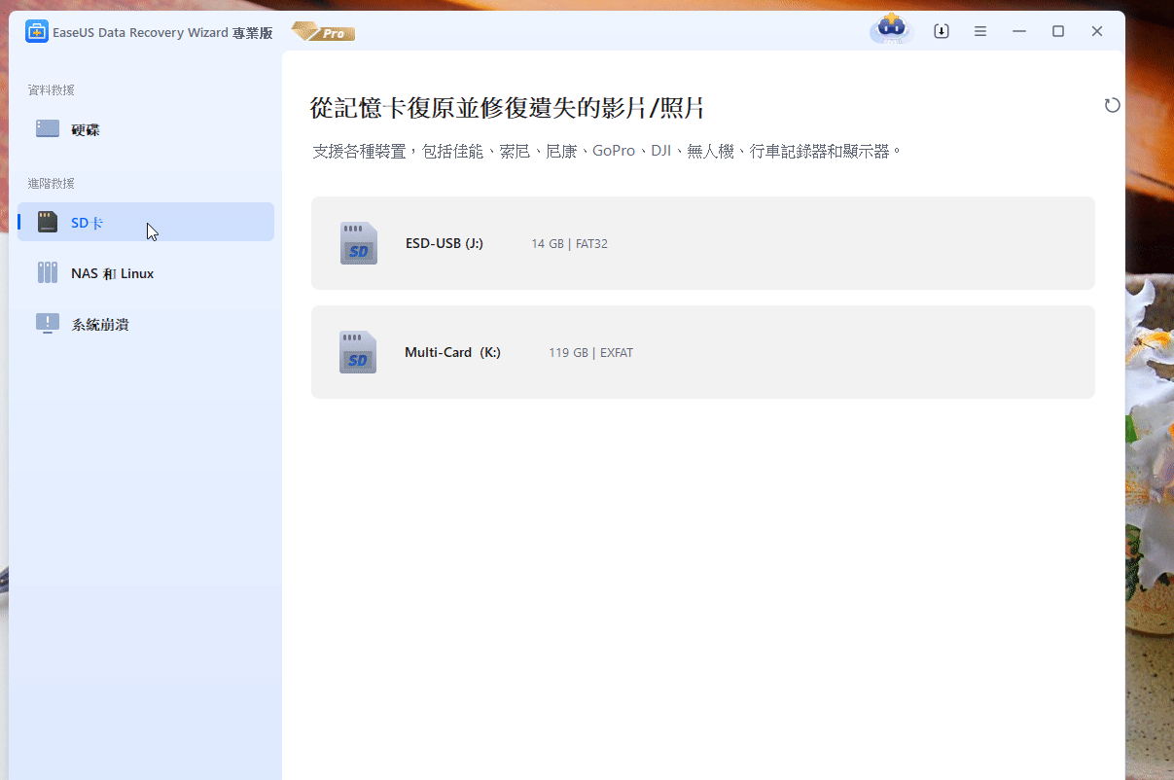Screen dimensions: 1174x780
Task: Maximize the EaseUS window
Action: 1058,31
